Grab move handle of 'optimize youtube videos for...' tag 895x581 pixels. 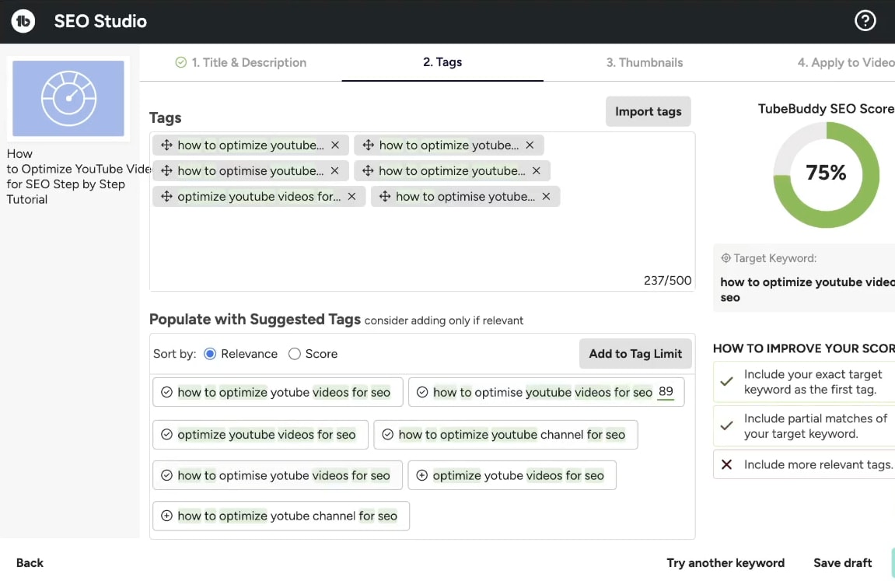click(166, 196)
